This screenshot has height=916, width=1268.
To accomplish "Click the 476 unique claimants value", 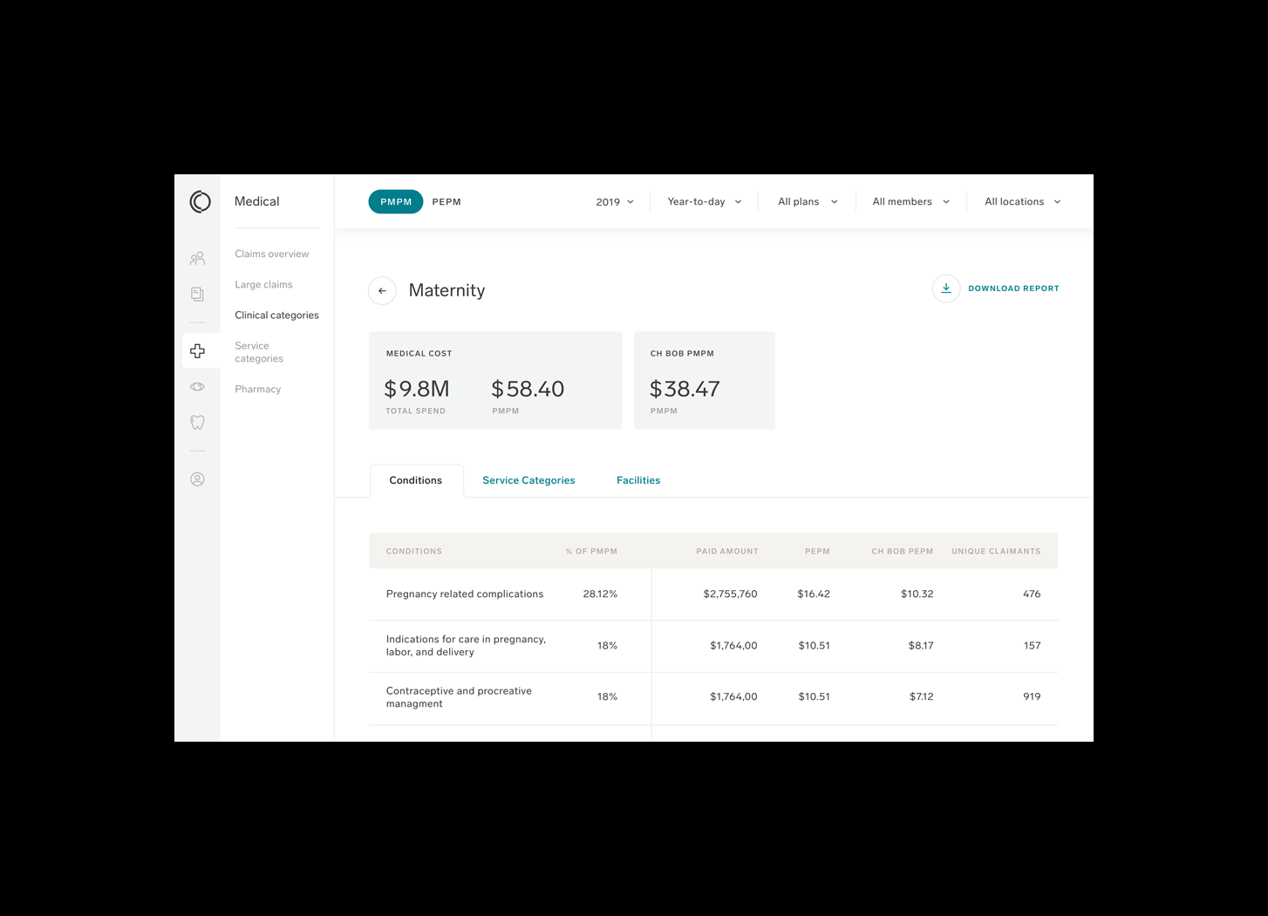I will pos(1032,594).
